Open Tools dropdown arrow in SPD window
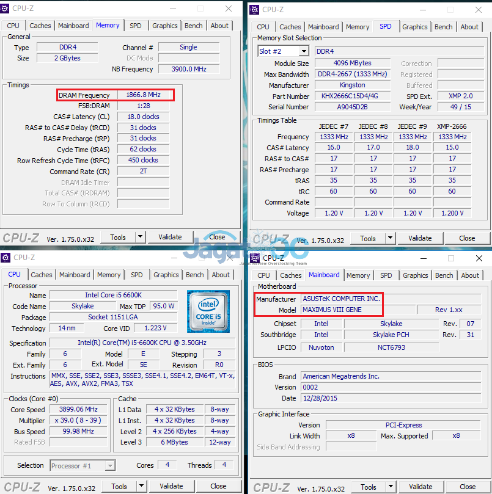Viewport: 492px width, 494px height. pos(391,238)
